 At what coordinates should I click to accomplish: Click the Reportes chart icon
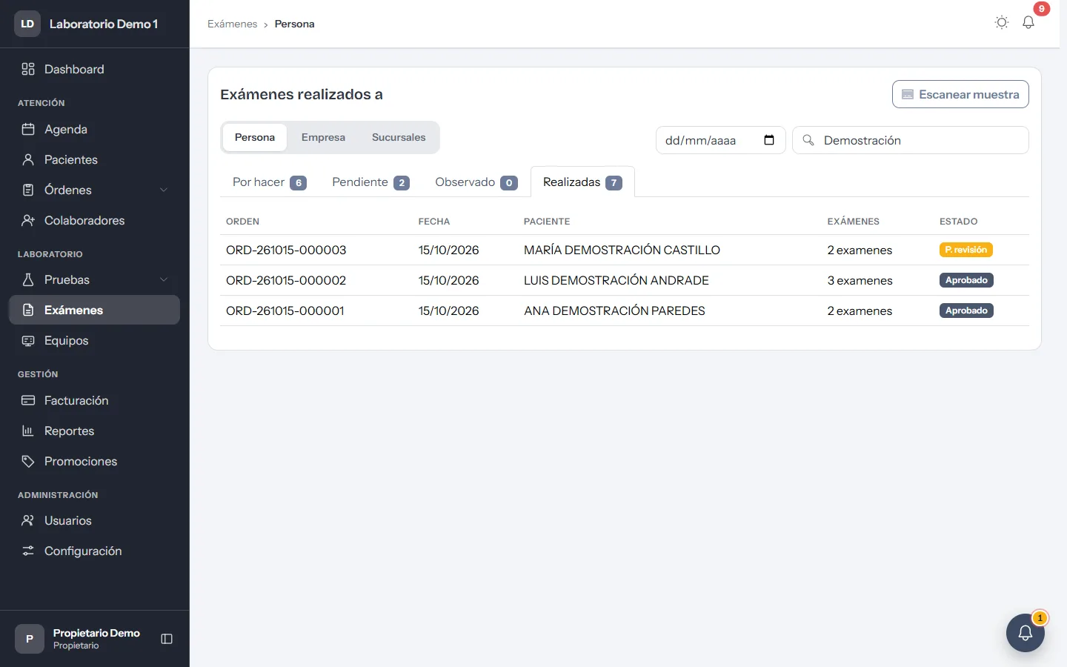coord(28,431)
